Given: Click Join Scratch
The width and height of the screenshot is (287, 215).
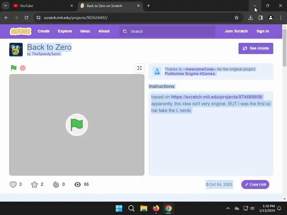Looking at the screenshot, I should [236, 31].
